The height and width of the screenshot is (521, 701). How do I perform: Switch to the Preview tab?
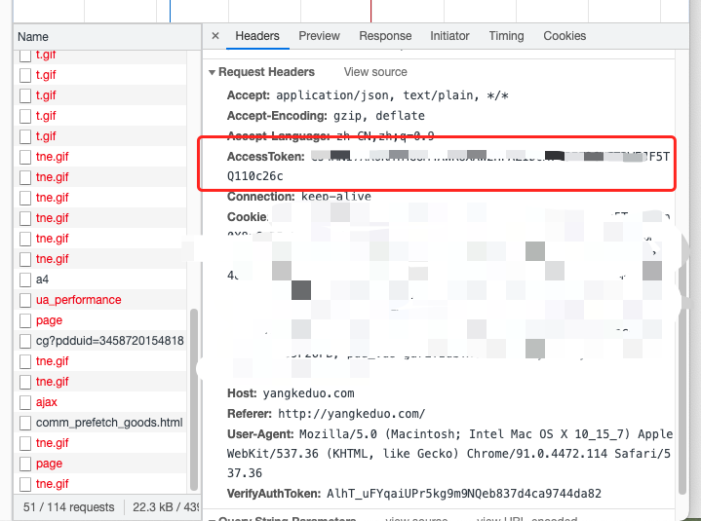319,36
